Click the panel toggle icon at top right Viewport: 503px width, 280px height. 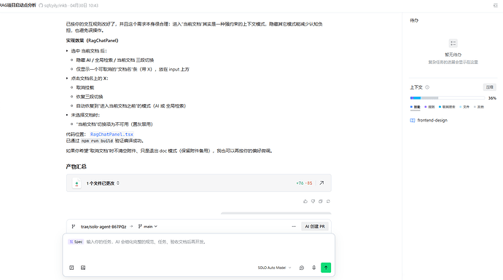(x=495, y=5)
